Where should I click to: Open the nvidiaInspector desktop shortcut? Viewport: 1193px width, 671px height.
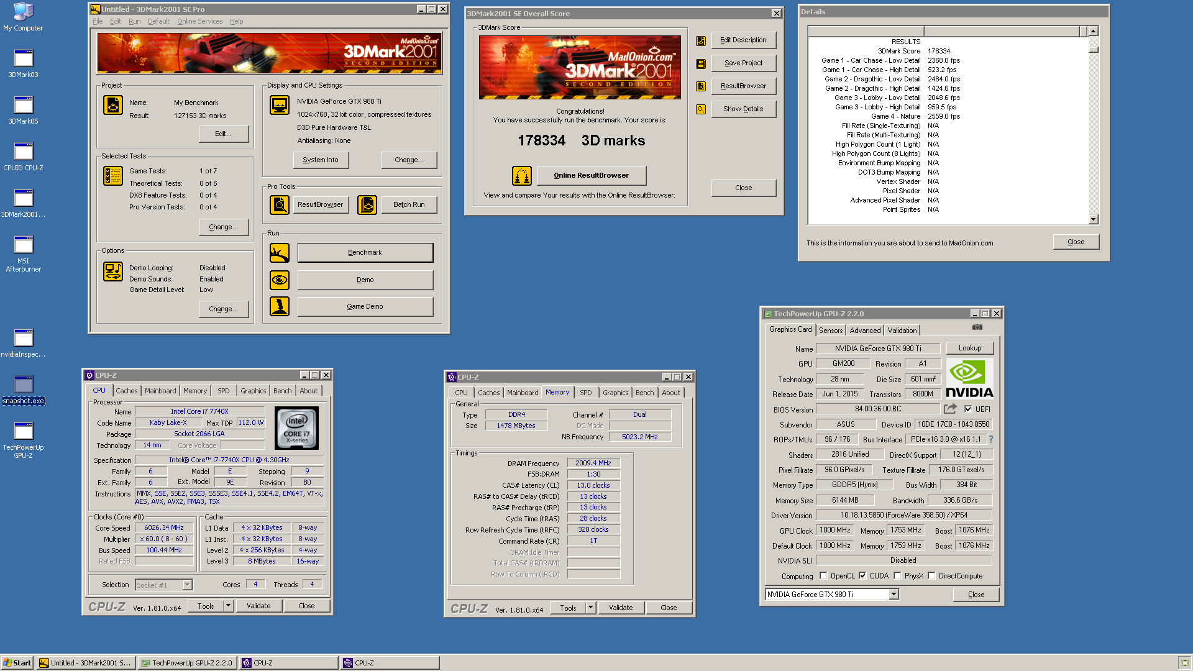[x=23, y=343]
